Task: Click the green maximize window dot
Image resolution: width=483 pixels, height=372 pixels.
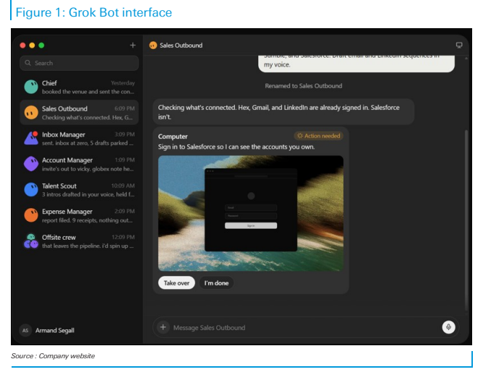Action: 41,46
